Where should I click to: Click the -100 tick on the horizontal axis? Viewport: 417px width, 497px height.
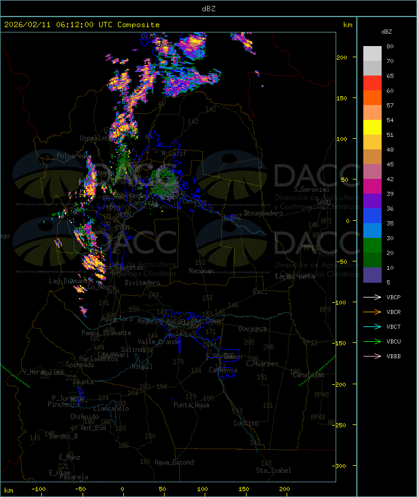coord(39,489)
